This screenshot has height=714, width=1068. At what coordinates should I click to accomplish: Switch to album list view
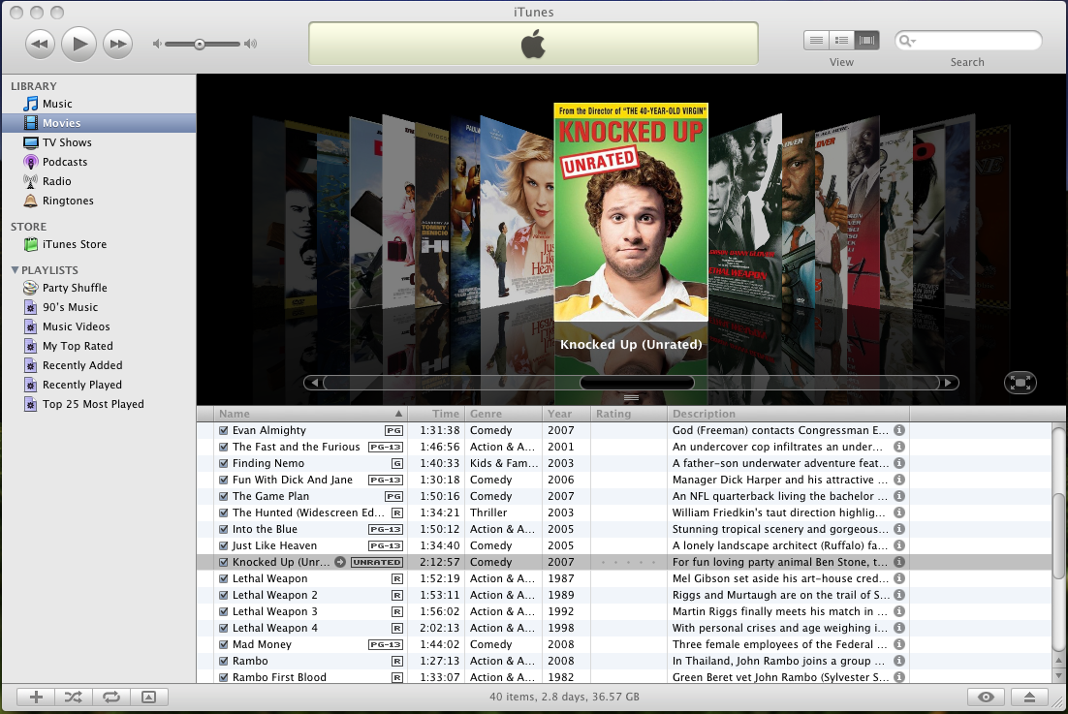(841, 40)
